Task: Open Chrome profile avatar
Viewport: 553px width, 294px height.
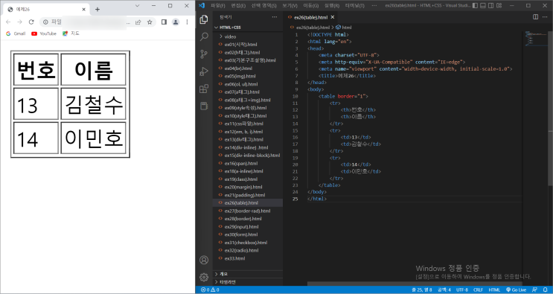Action: [x=176, y=22]
